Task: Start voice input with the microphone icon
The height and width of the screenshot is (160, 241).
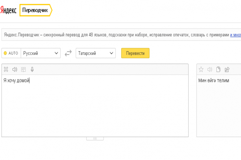Action: click(32, 70)
